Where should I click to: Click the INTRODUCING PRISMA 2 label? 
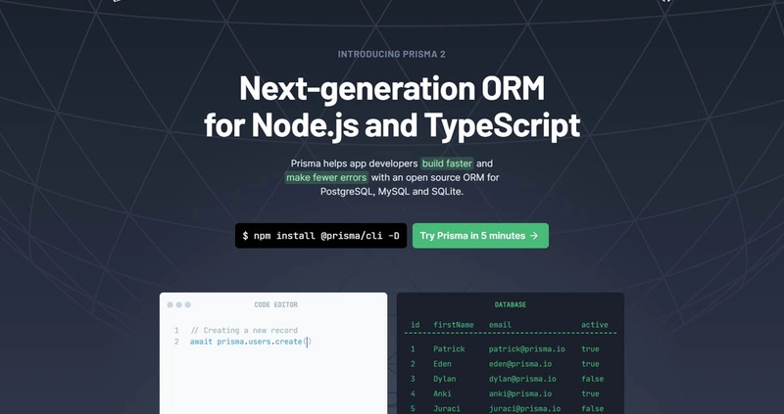pos(391,54)
